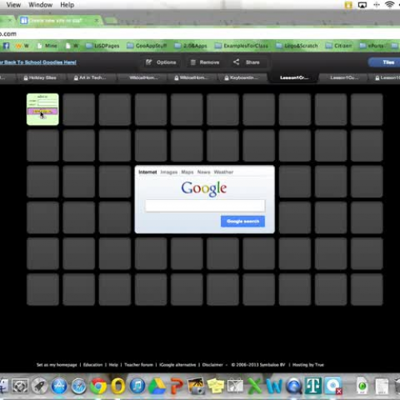Open the Help footer link

pyautogui.click(x=114, y=365)
